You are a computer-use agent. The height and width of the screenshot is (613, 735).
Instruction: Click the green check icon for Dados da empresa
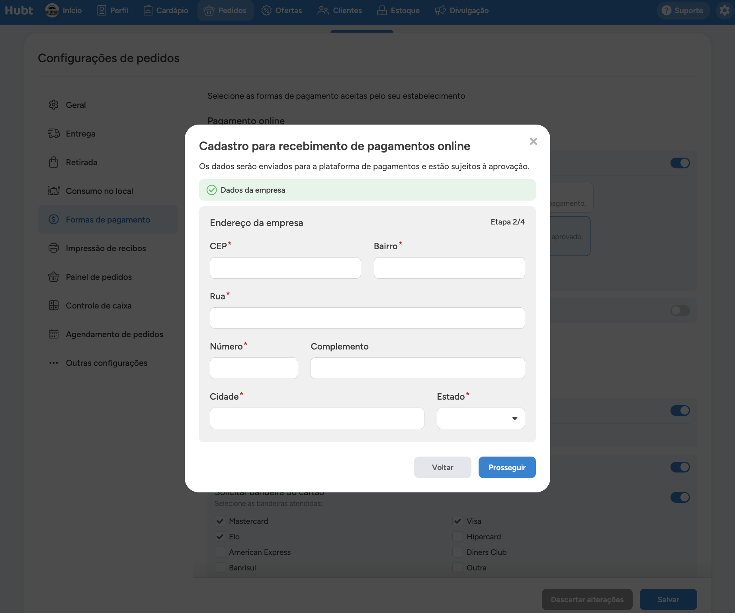212,190
